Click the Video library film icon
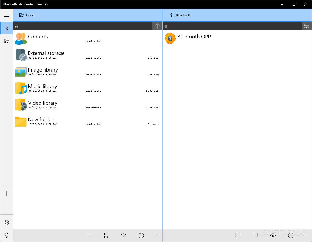 click(x=21, y=105)
